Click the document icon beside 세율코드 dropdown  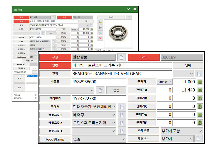tap(199, 139)
